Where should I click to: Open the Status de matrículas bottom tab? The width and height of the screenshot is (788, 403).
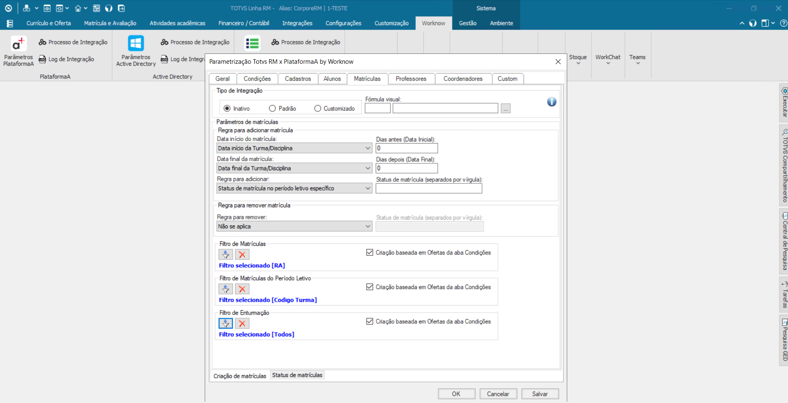297,375
